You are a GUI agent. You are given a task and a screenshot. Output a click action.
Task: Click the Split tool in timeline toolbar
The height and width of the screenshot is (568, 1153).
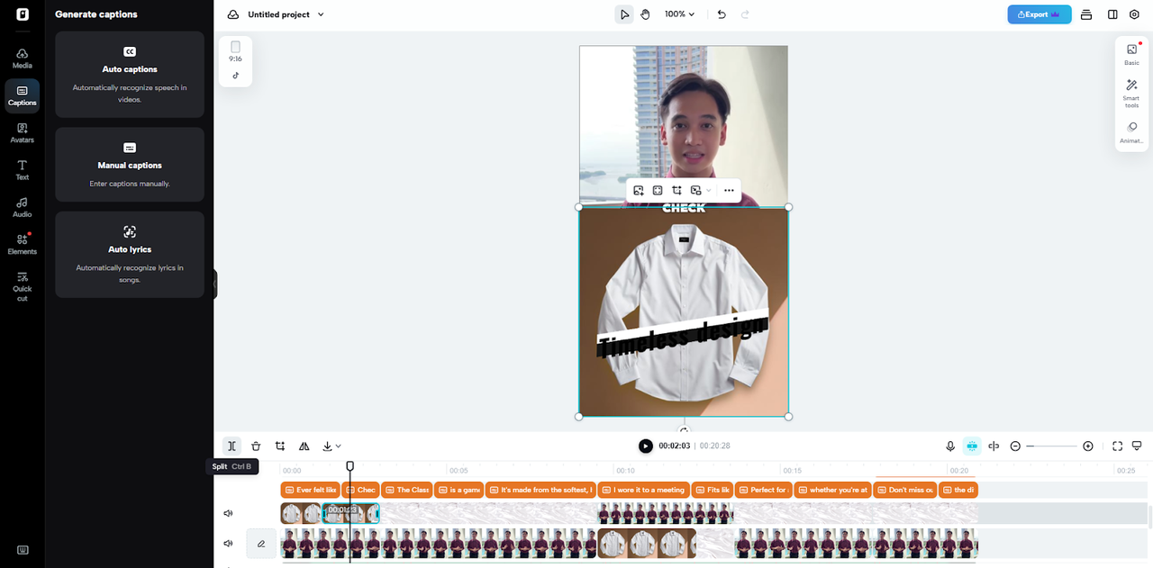coord(232,446)
